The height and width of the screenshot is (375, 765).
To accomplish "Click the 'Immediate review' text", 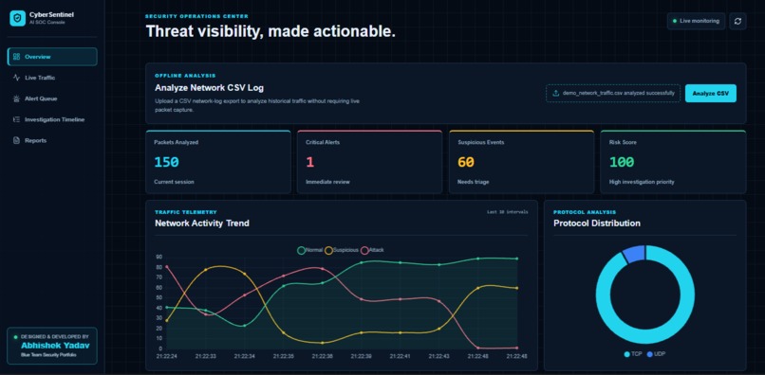I will coord(327,182).
